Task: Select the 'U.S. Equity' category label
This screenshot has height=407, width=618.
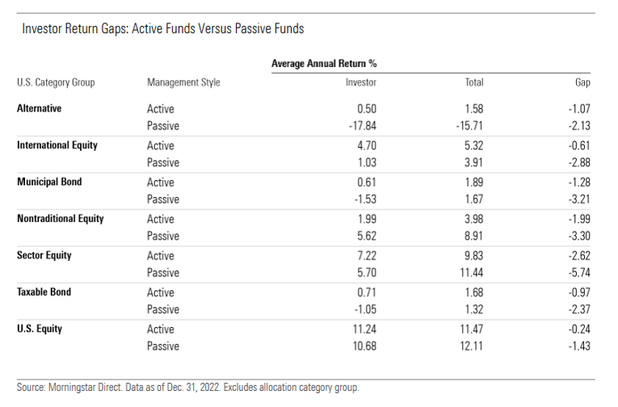Action: (39, 329)
